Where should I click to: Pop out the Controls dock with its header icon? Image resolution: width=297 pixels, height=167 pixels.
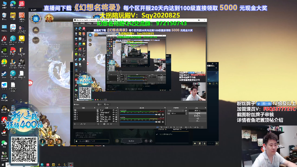(206, 108)
